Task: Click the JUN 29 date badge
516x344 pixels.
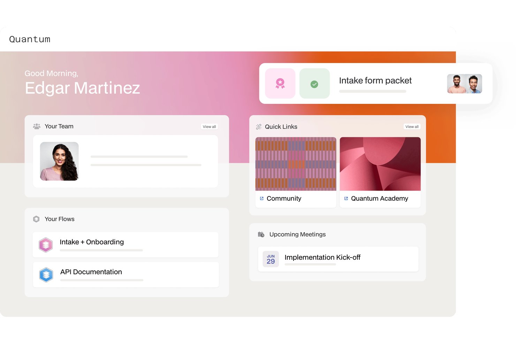Action: click(271, 259)
